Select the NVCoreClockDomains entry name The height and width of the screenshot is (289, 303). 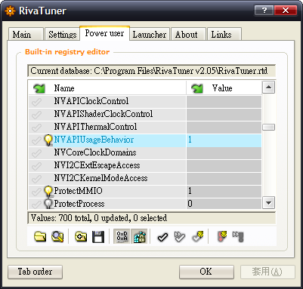click(x=95, y=152)
